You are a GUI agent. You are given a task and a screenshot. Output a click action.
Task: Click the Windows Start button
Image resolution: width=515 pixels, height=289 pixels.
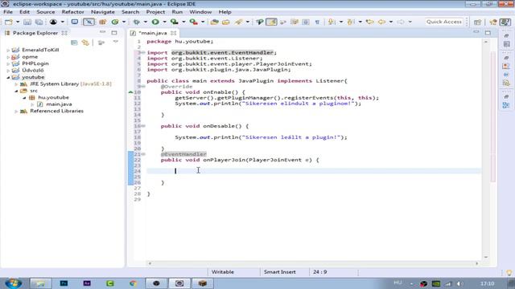[x=13, y=283]
